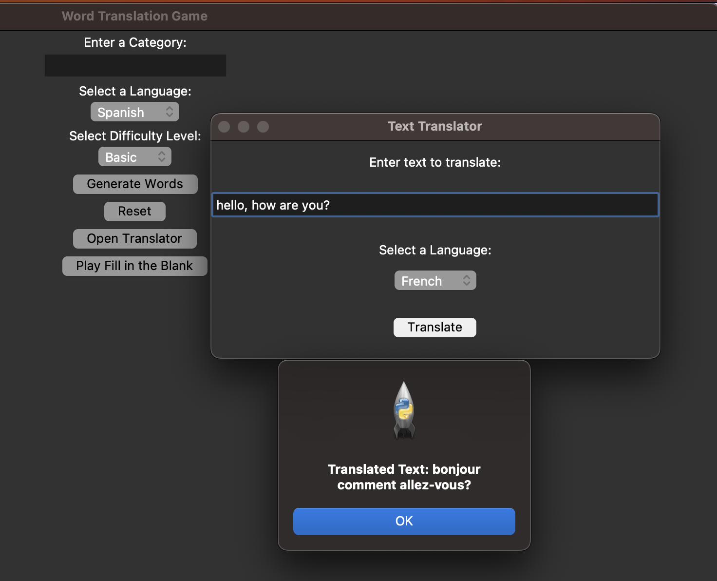Click the 'hello, how are you?' text
The height and width of the screenshot is (581, 717).
[x=273, y=205]
